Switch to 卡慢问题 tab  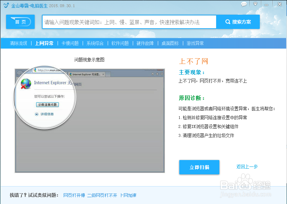click(x=70, y=43)
